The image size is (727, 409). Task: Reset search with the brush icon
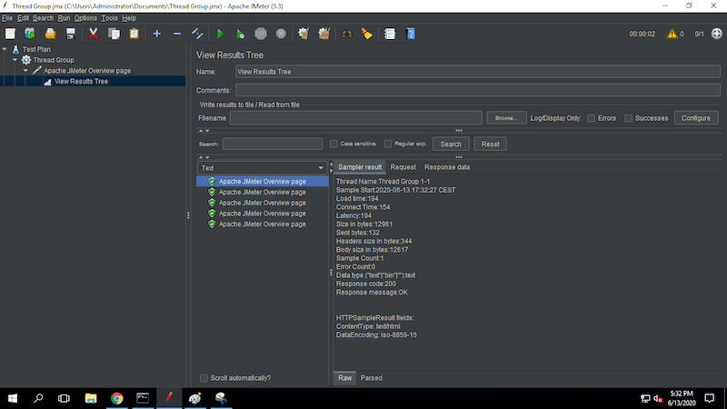367,34
